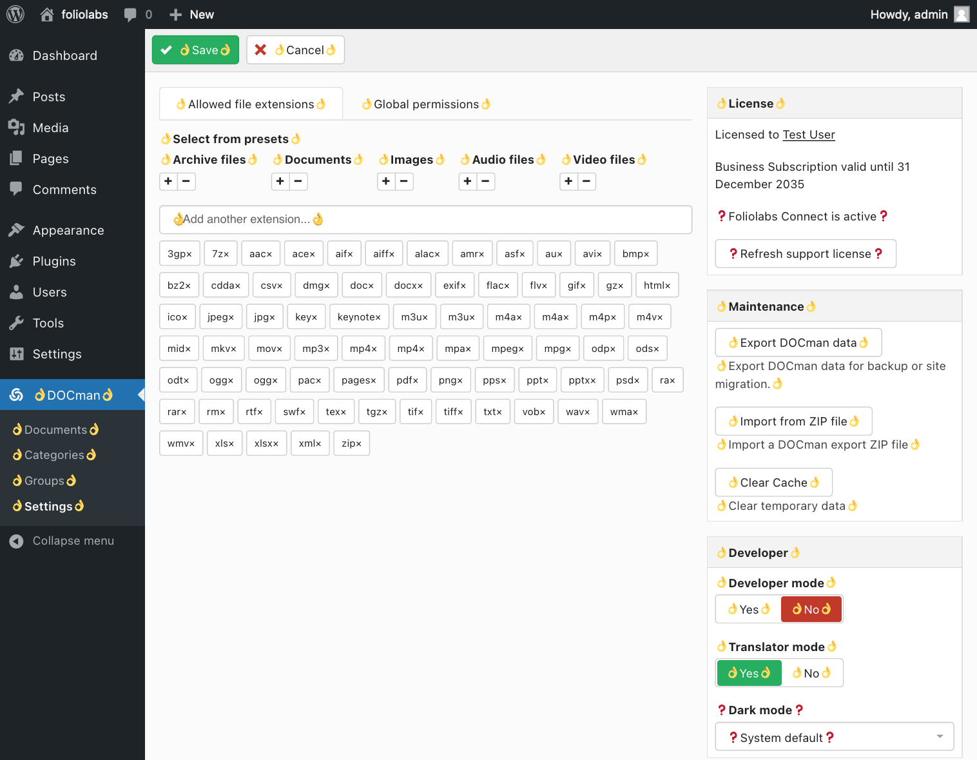Remove Audio files preset with minus

click(x=486, y=181)
